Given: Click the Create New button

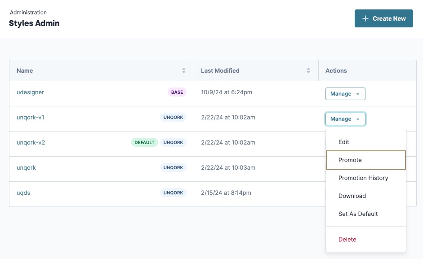Looking at the screenshot, I should tap(383, 18).
